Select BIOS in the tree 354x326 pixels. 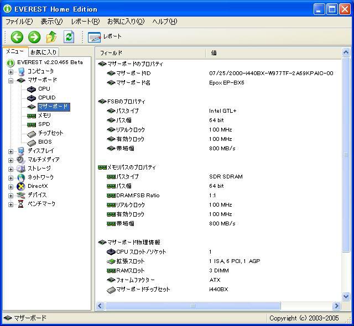[44, 142]
